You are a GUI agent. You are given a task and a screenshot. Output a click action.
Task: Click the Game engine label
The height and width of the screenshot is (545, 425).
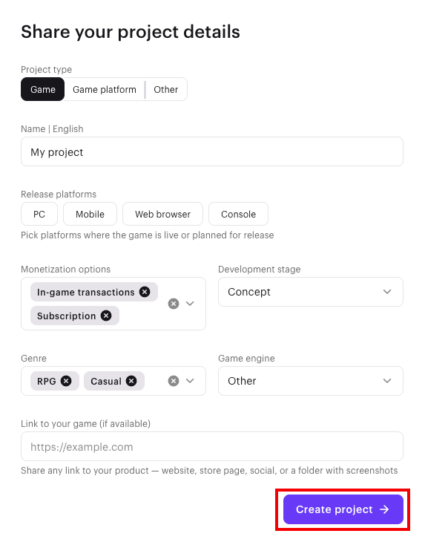[x=246, y=358]
